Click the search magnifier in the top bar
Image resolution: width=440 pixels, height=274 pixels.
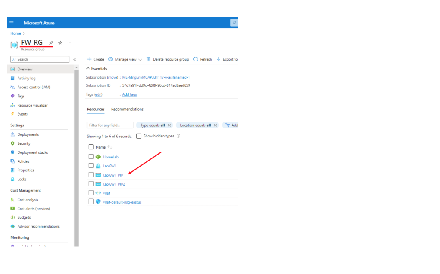point(234,23)
